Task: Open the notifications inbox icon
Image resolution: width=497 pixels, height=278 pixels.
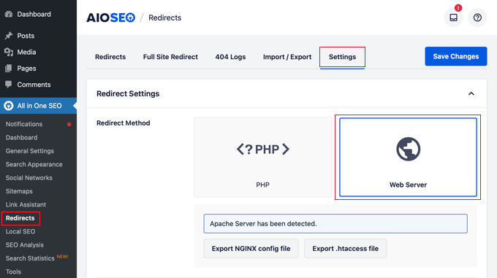Action: pyautogui.click(x=454, y=18)
